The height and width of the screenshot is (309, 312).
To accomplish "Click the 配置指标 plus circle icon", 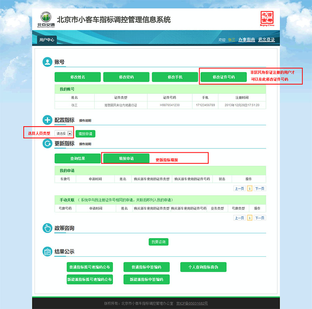I will 47,120.
